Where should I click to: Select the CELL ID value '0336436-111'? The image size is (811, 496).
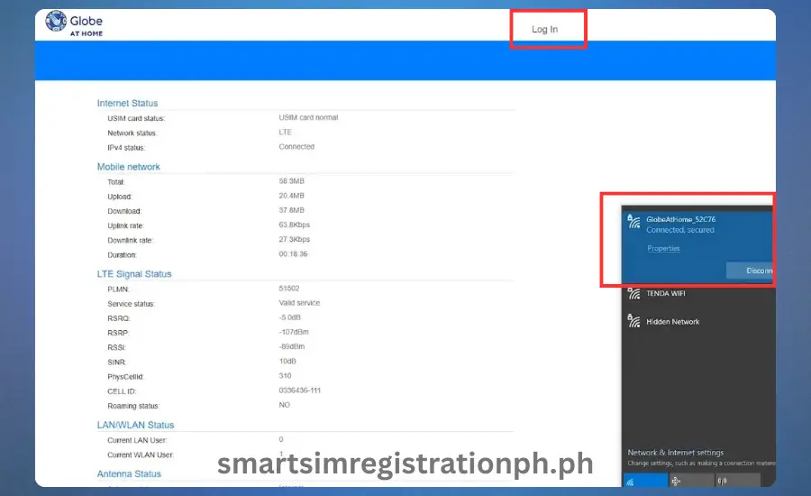pos(299,390)
